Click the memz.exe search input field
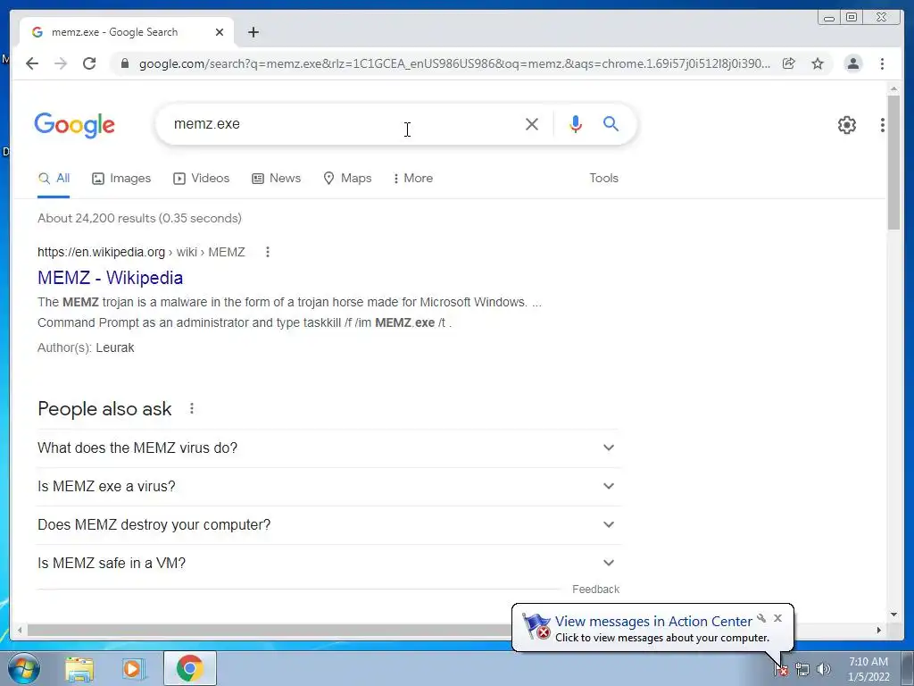Viewport: 914px width, 686px height. coord(344,123)
